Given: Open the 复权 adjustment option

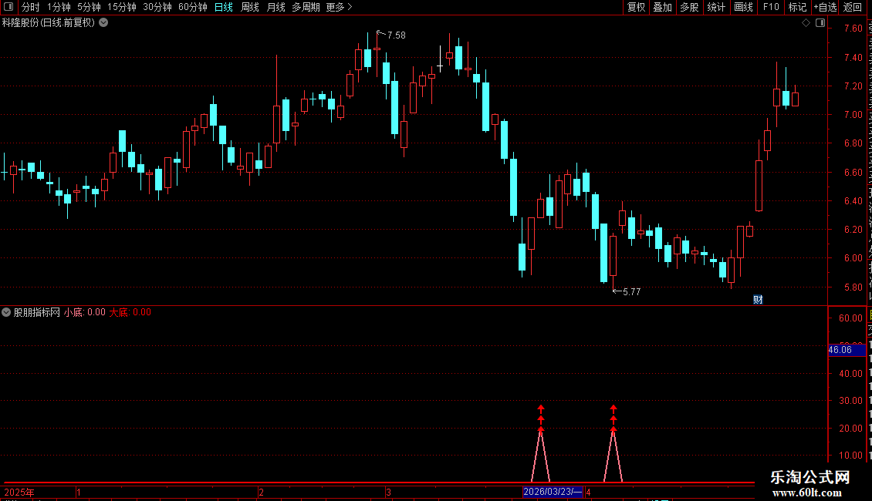Looking at the screenshot, I should (x=636, y=7).
